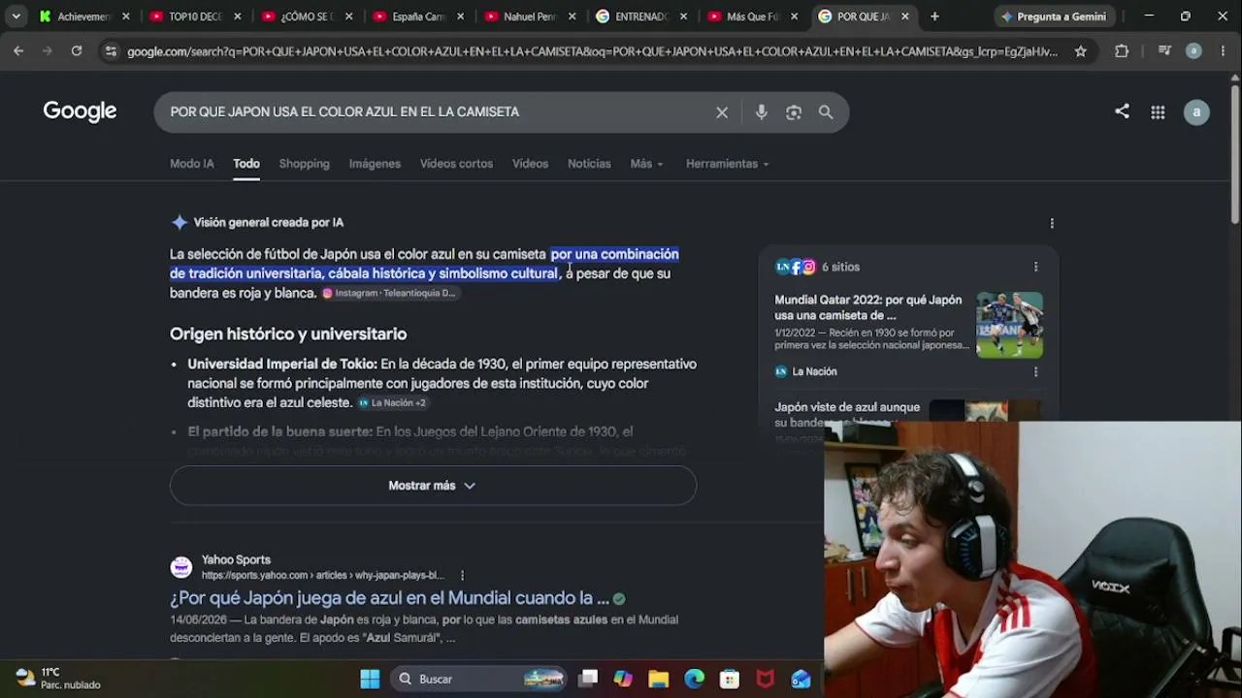This screenshot has width=1242, height=698.
Task: Click the Google search text field
Action: [x=435, y=112]
